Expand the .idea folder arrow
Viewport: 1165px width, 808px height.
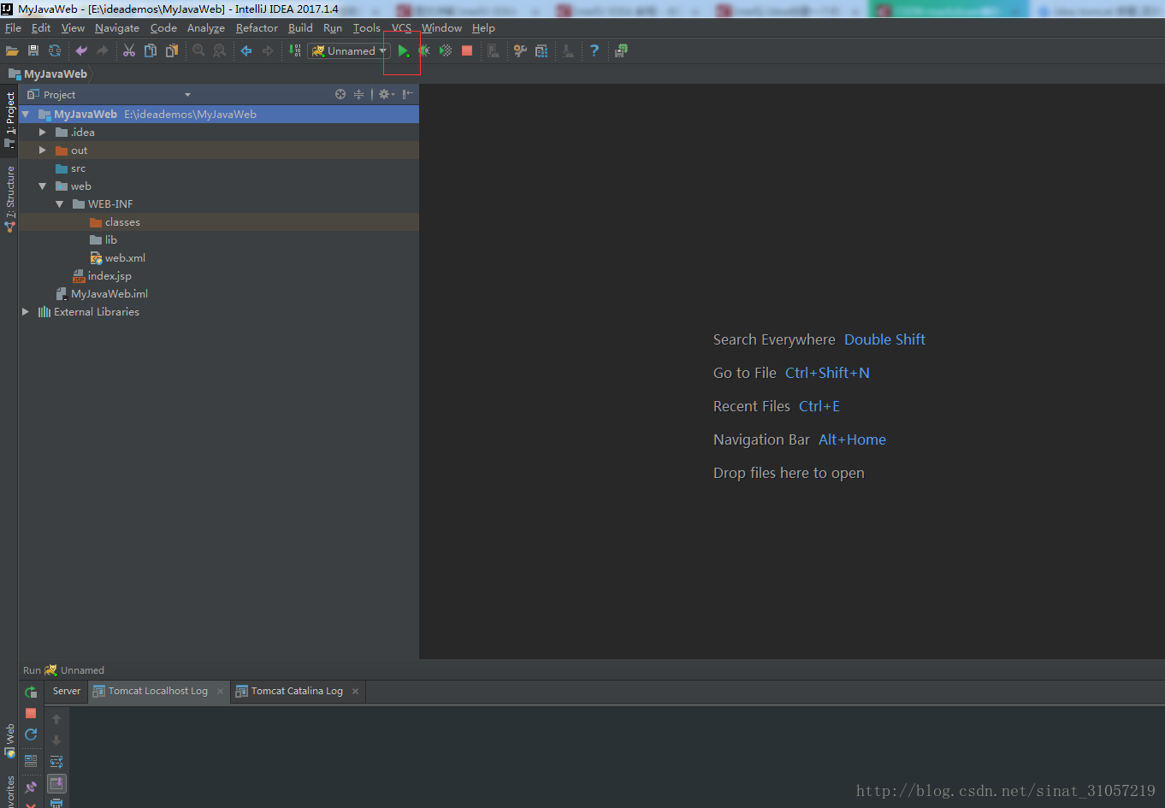pyautogui.click(x=43, y=133)
